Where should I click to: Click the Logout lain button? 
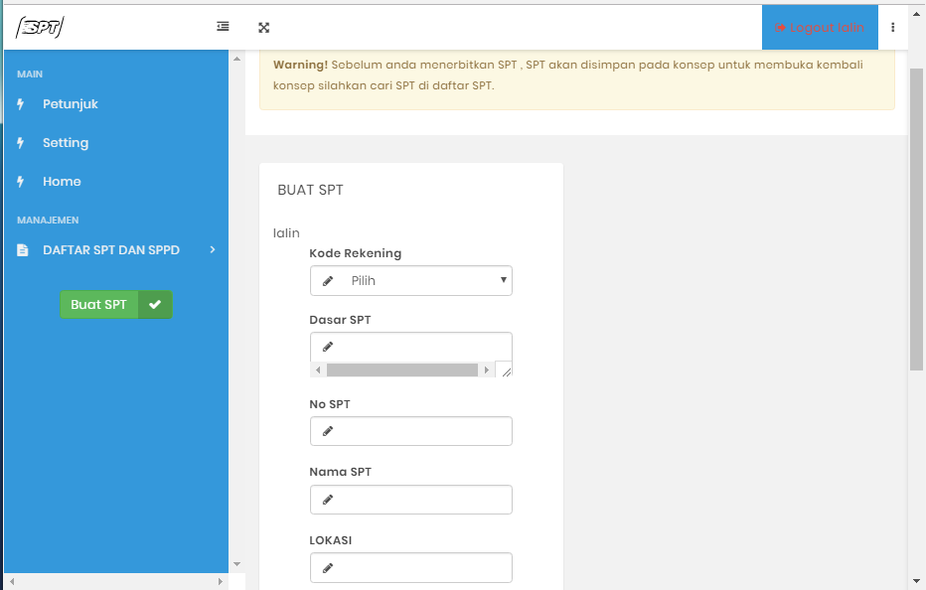pos(820,28)
